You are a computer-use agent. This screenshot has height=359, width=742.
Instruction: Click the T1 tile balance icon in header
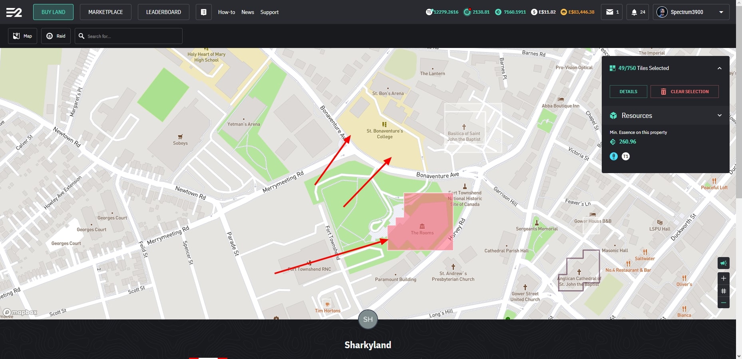pos(429,12)
